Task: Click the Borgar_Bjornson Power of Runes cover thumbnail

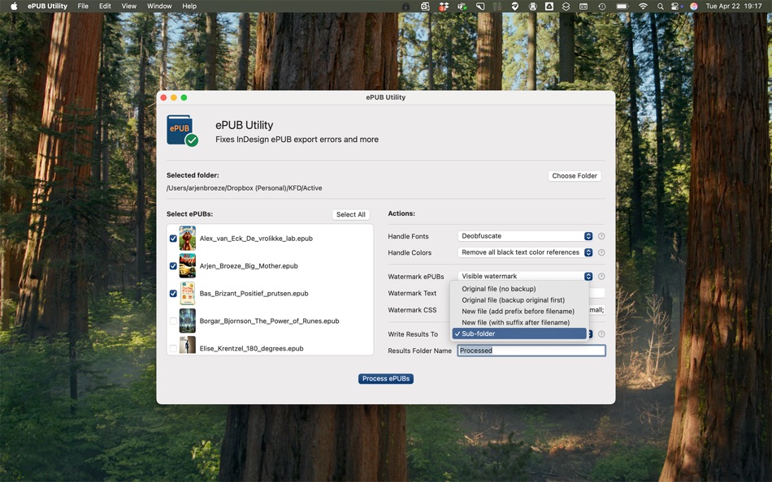Action: [187, 321]
